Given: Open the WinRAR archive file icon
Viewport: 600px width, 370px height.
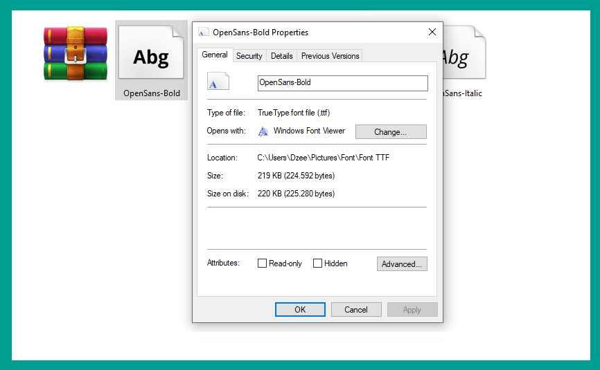Looking at the screenshot, I should [x=76, y=53].
